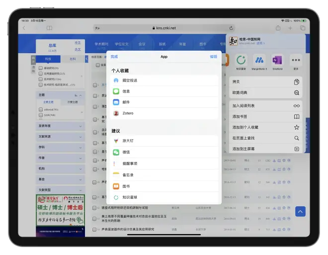Choose the OneNote app icon
Image resolution: width=328 pixels, height=255 pixels.
click(x=277, y=60)
